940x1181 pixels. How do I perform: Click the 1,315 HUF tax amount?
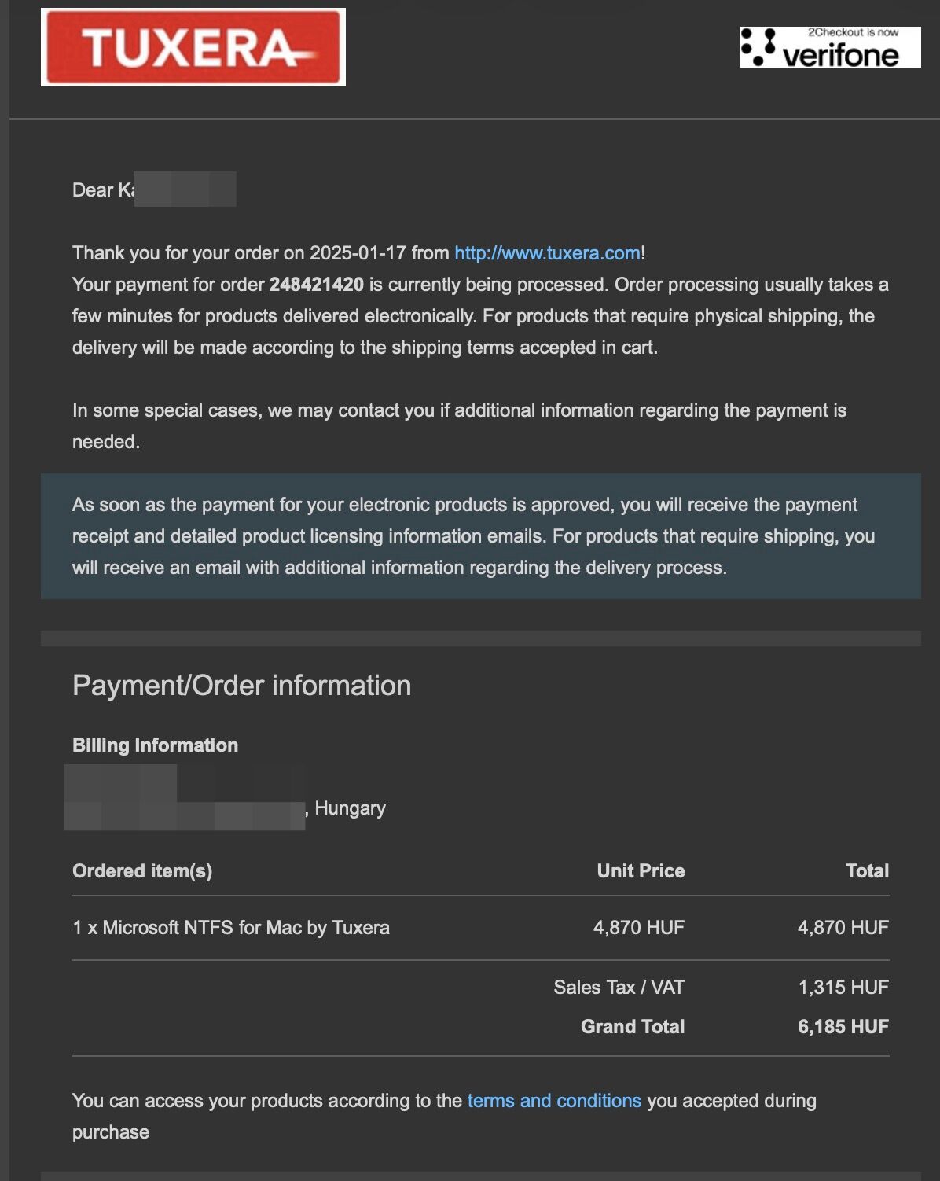coord(843,988)
